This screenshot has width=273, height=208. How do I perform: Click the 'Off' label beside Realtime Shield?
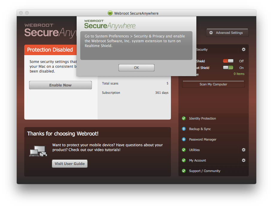coord(241,61)
